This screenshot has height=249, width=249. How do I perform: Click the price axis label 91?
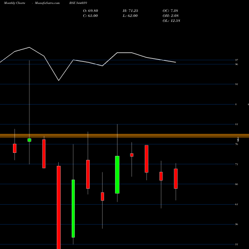pyautogui.click(x=237, y=84)
